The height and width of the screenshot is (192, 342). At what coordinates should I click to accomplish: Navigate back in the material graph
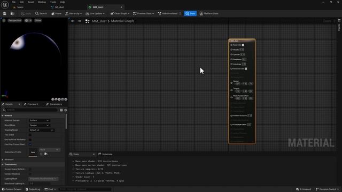coord(73,21)
